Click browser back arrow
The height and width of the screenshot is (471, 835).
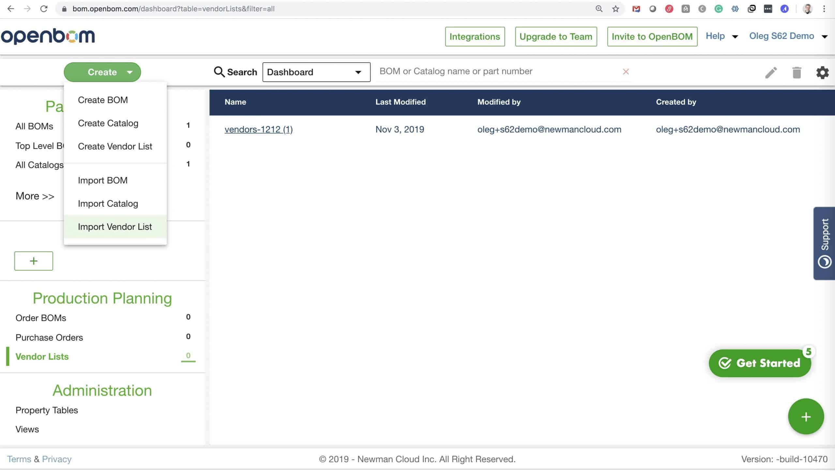pyautogui.click(x=11, y=9)
